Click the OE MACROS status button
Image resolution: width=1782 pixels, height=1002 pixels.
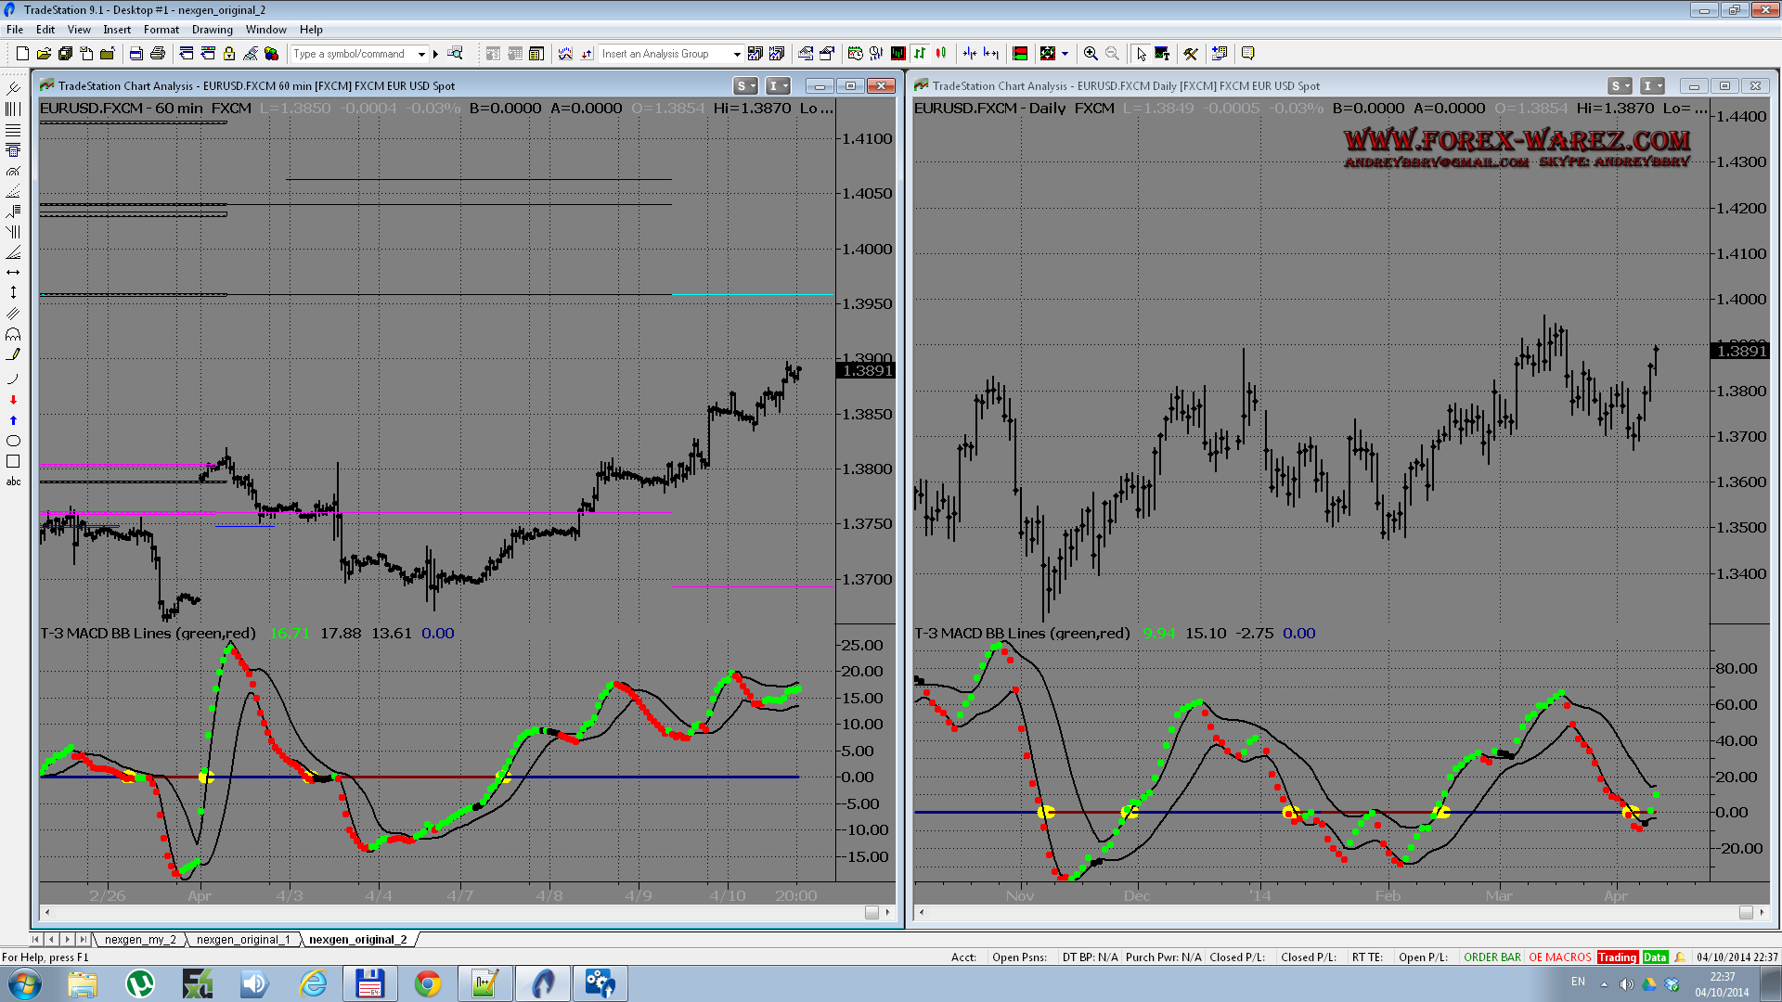tap(1559, 957)
